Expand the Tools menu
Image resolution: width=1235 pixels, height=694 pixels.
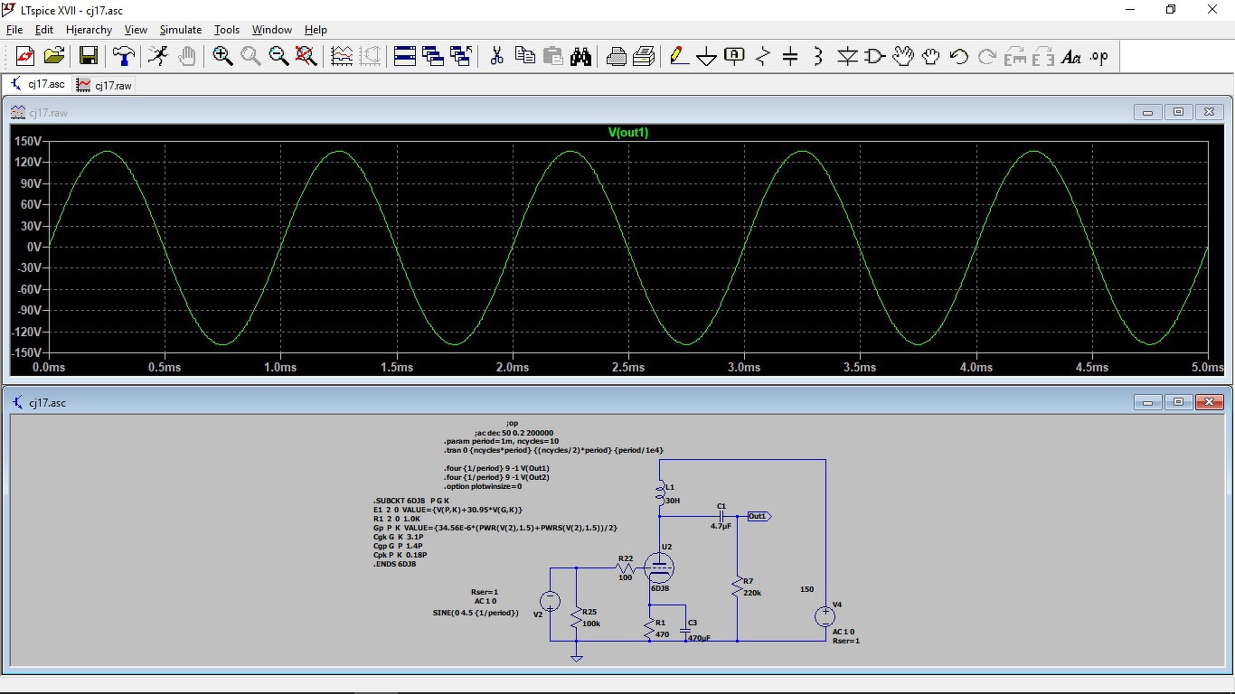(226, 30)
